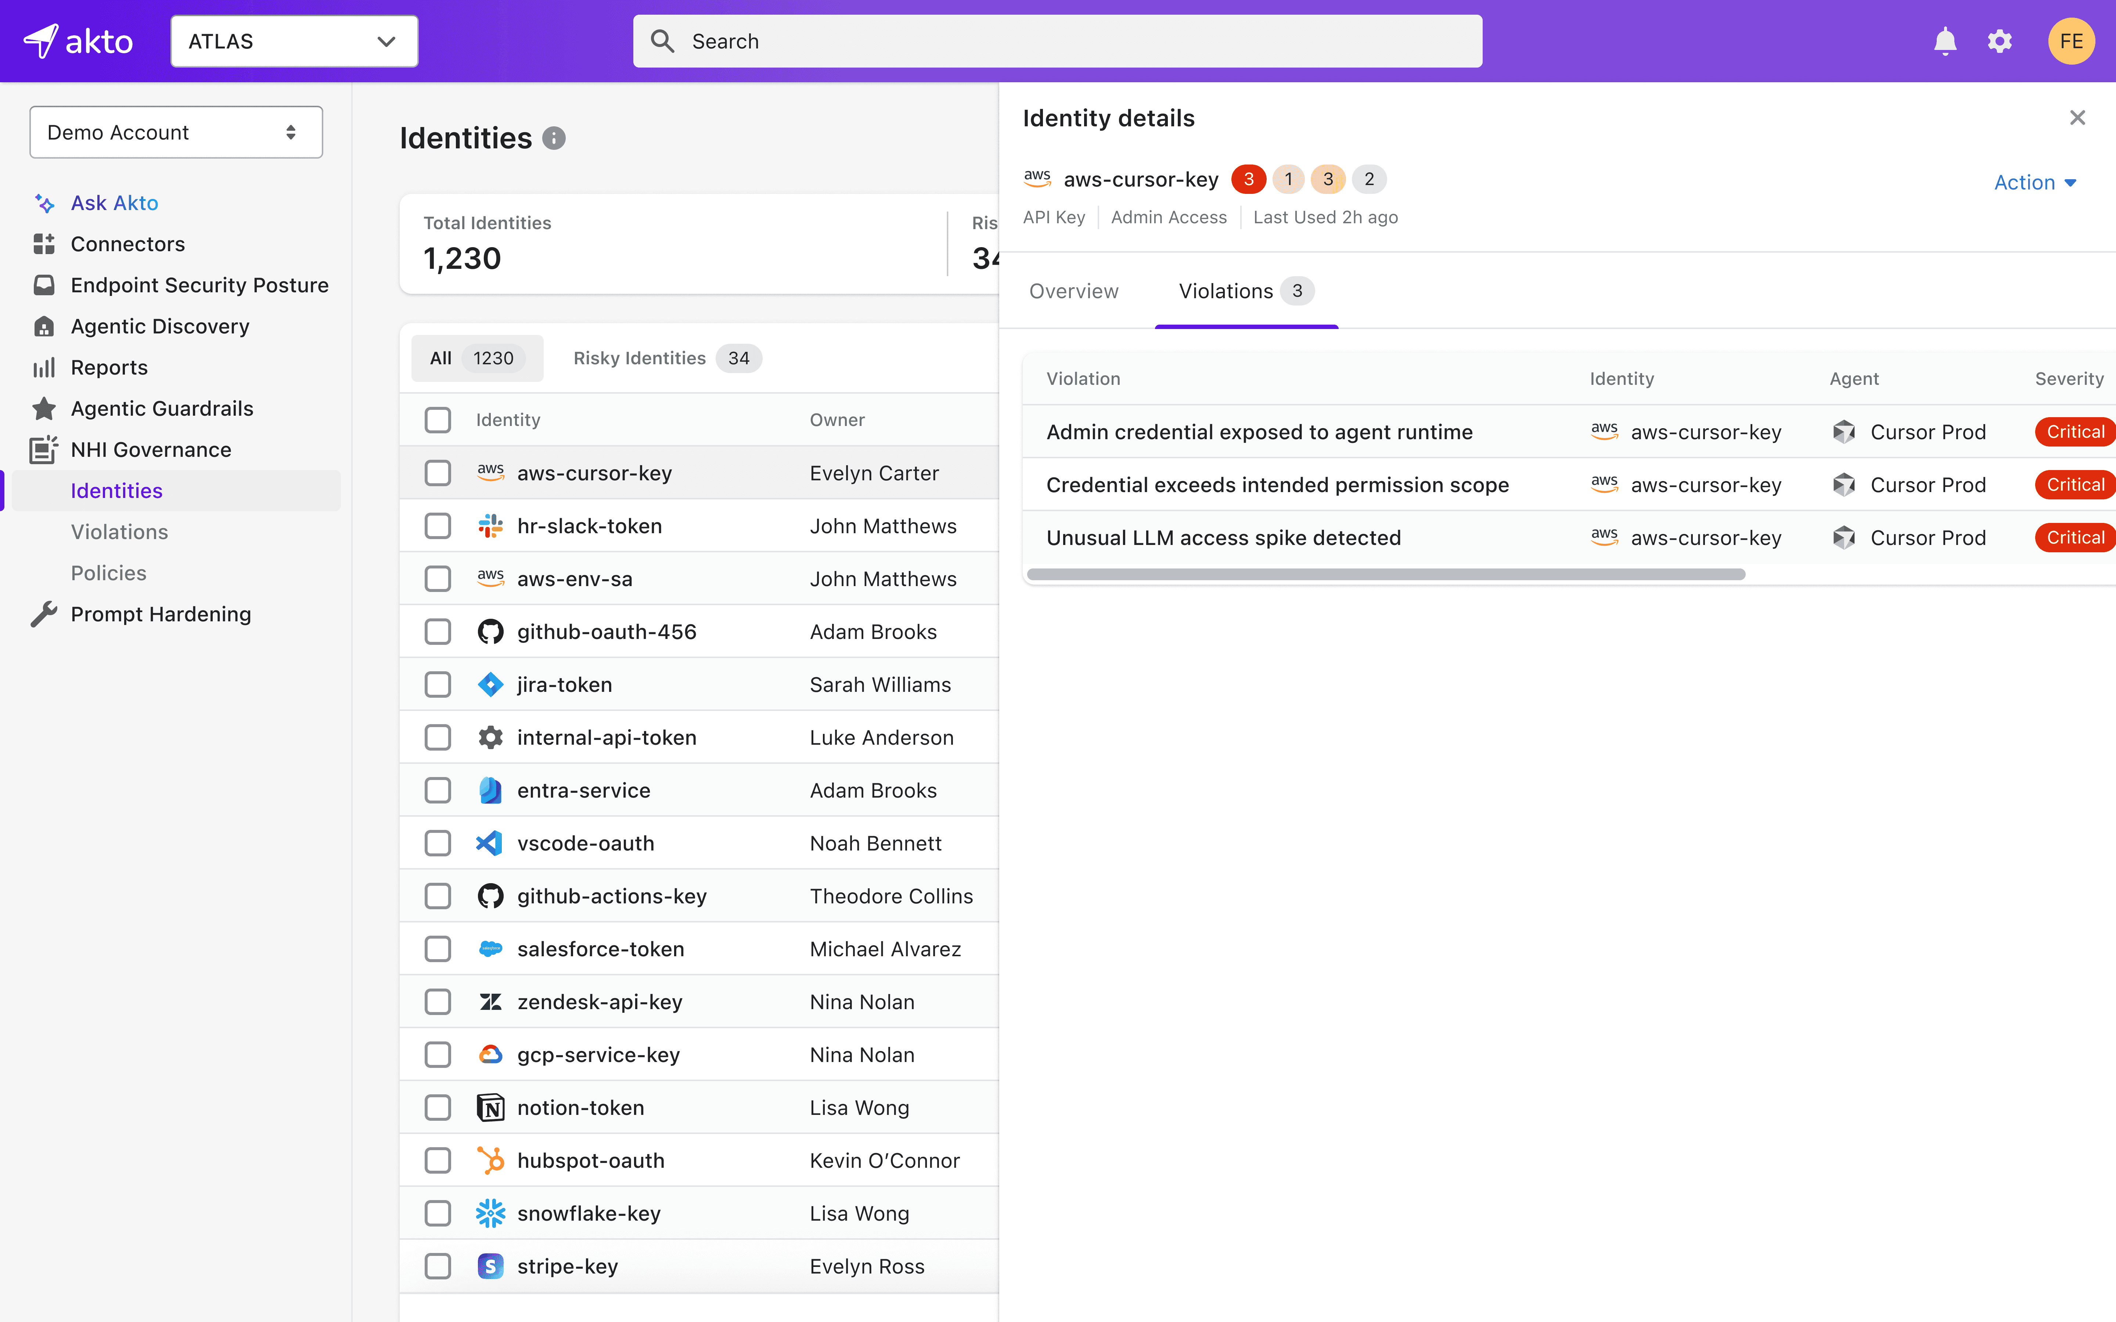The height and width of the screenshot is (1322, 2116).
Task: Click the HubSpot icon for hubspot-oauth
Action: [x=490, y=1160]
